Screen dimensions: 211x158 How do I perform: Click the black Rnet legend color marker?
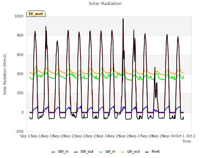(x=147, y=152)
